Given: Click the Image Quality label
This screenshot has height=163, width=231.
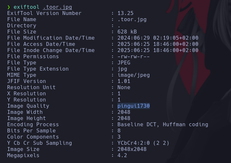Looking at the screenshot, I should click(28, 106).
